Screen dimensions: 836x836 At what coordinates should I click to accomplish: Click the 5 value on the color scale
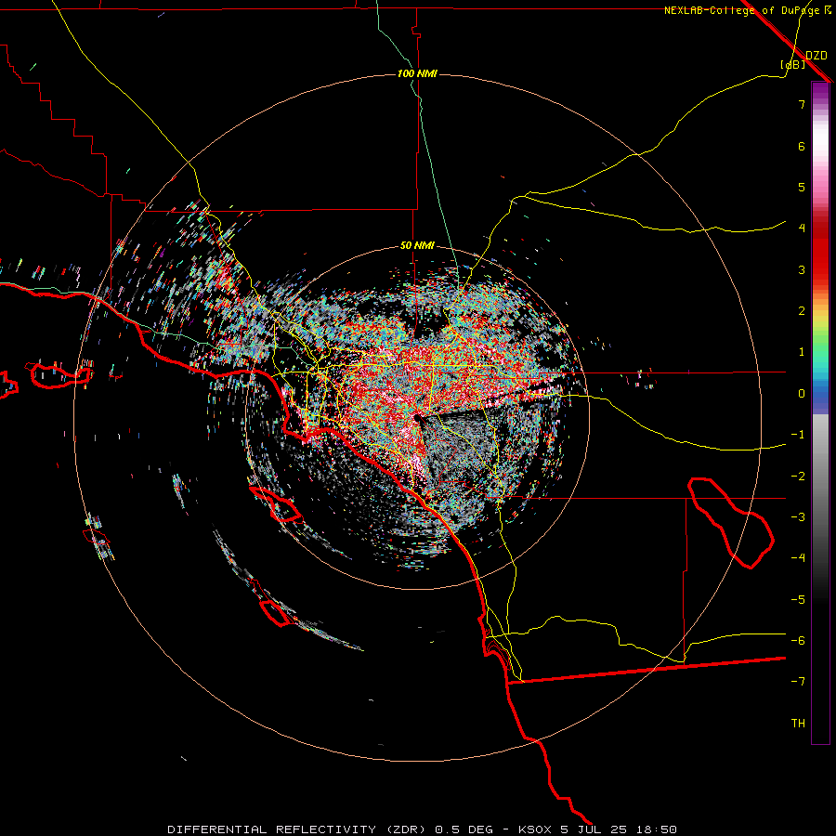(x=802, y=187)
